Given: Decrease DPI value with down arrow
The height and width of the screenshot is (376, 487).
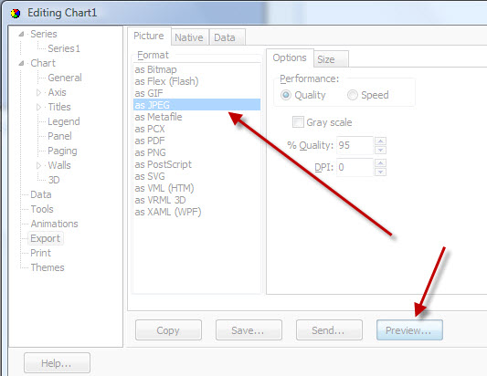Looking at the screenshot, I should 380,172.
